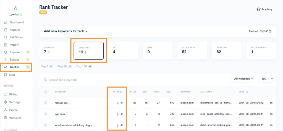Click the S badge next to Extract
Viewport: 283px width, 131px height.
coord(28,60)
